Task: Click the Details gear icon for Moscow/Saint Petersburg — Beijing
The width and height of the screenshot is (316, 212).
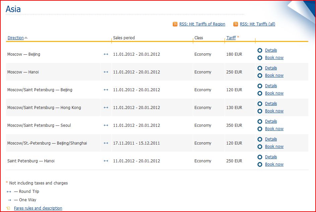Action: pos(260,86)
